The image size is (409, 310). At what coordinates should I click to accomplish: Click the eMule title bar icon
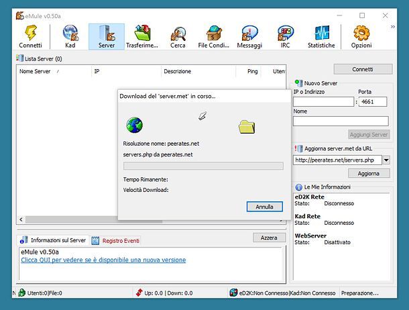20,15
